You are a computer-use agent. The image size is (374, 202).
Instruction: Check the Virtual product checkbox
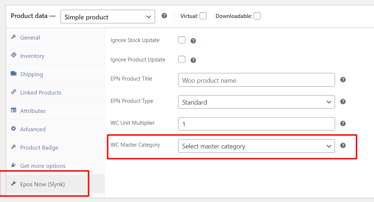(203, 16)
